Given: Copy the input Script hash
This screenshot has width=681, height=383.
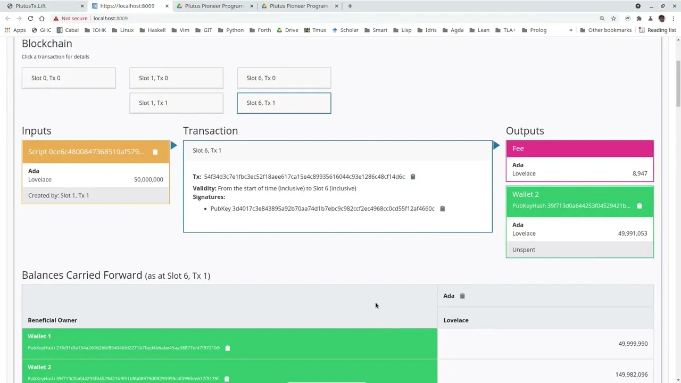Looking at the screenshot, I should (x=155, y=152).
